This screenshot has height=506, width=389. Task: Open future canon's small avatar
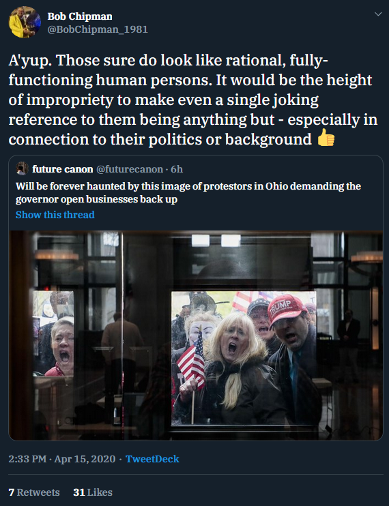click(22, 168)
